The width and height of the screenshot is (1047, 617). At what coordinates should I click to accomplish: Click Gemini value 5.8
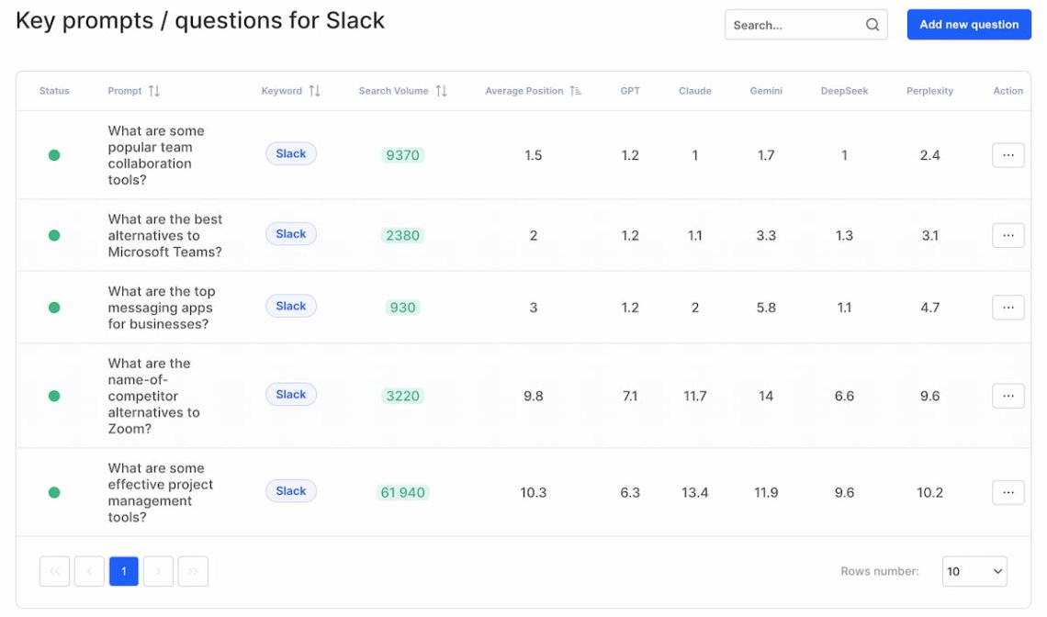(766, 308)
